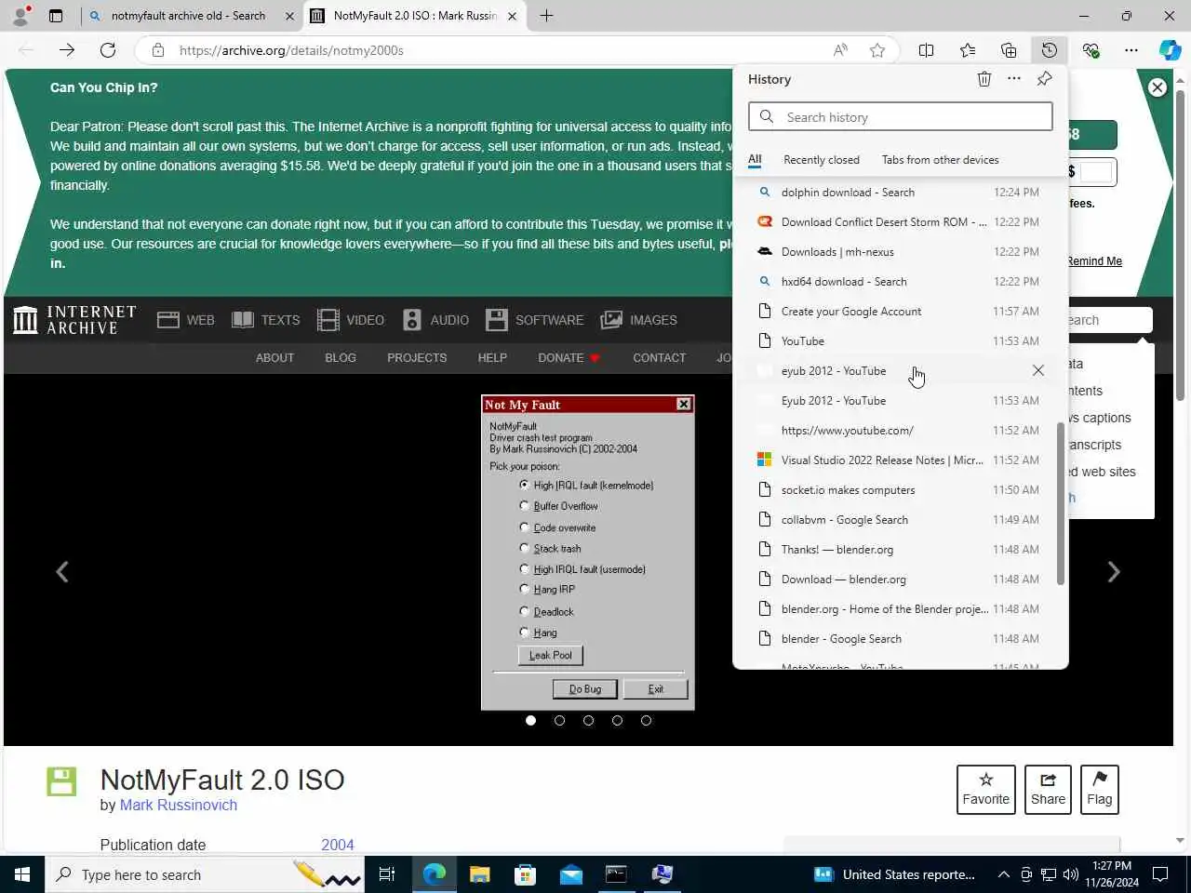Open Windows Start menu
The image size is (1191, 893).
coord(22,874)
